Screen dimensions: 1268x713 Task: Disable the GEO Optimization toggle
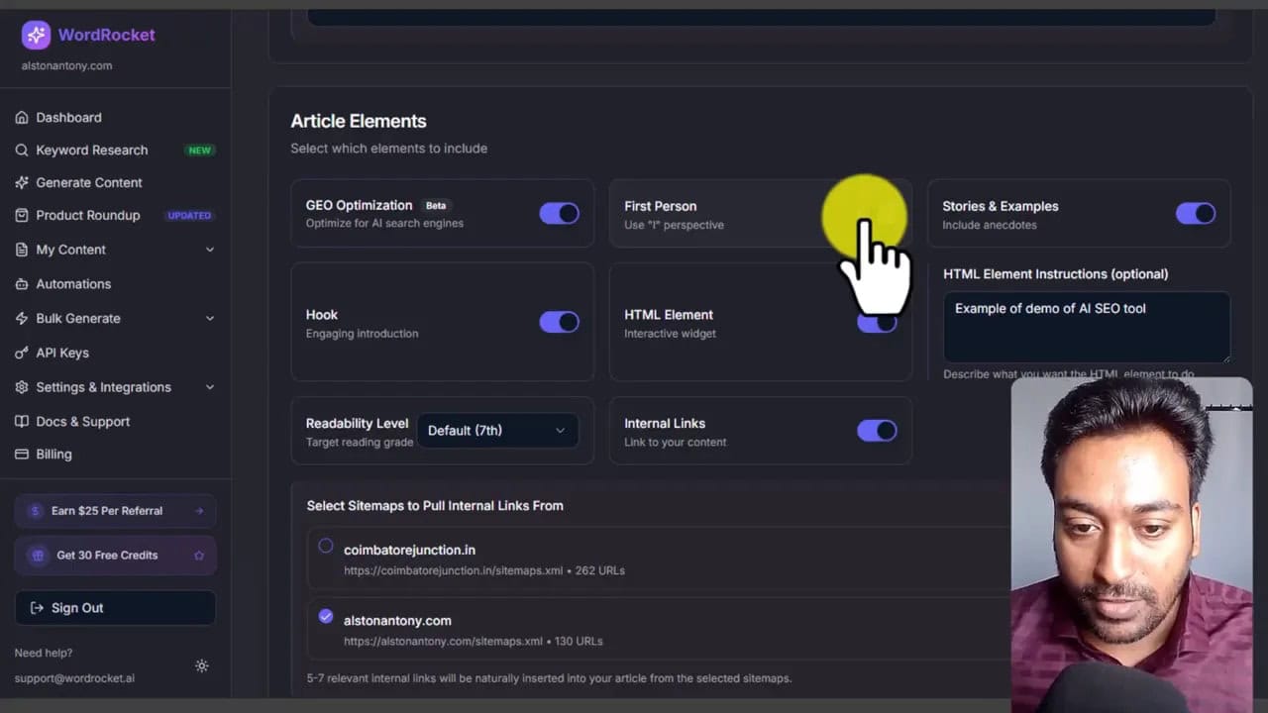click(559, 213)
